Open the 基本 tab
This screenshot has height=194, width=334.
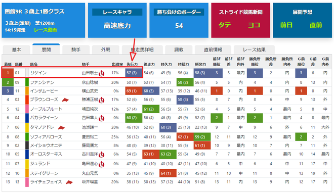[16, 50]
